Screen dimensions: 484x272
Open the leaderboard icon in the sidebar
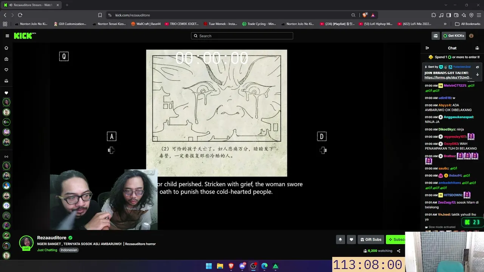point(6,80)
